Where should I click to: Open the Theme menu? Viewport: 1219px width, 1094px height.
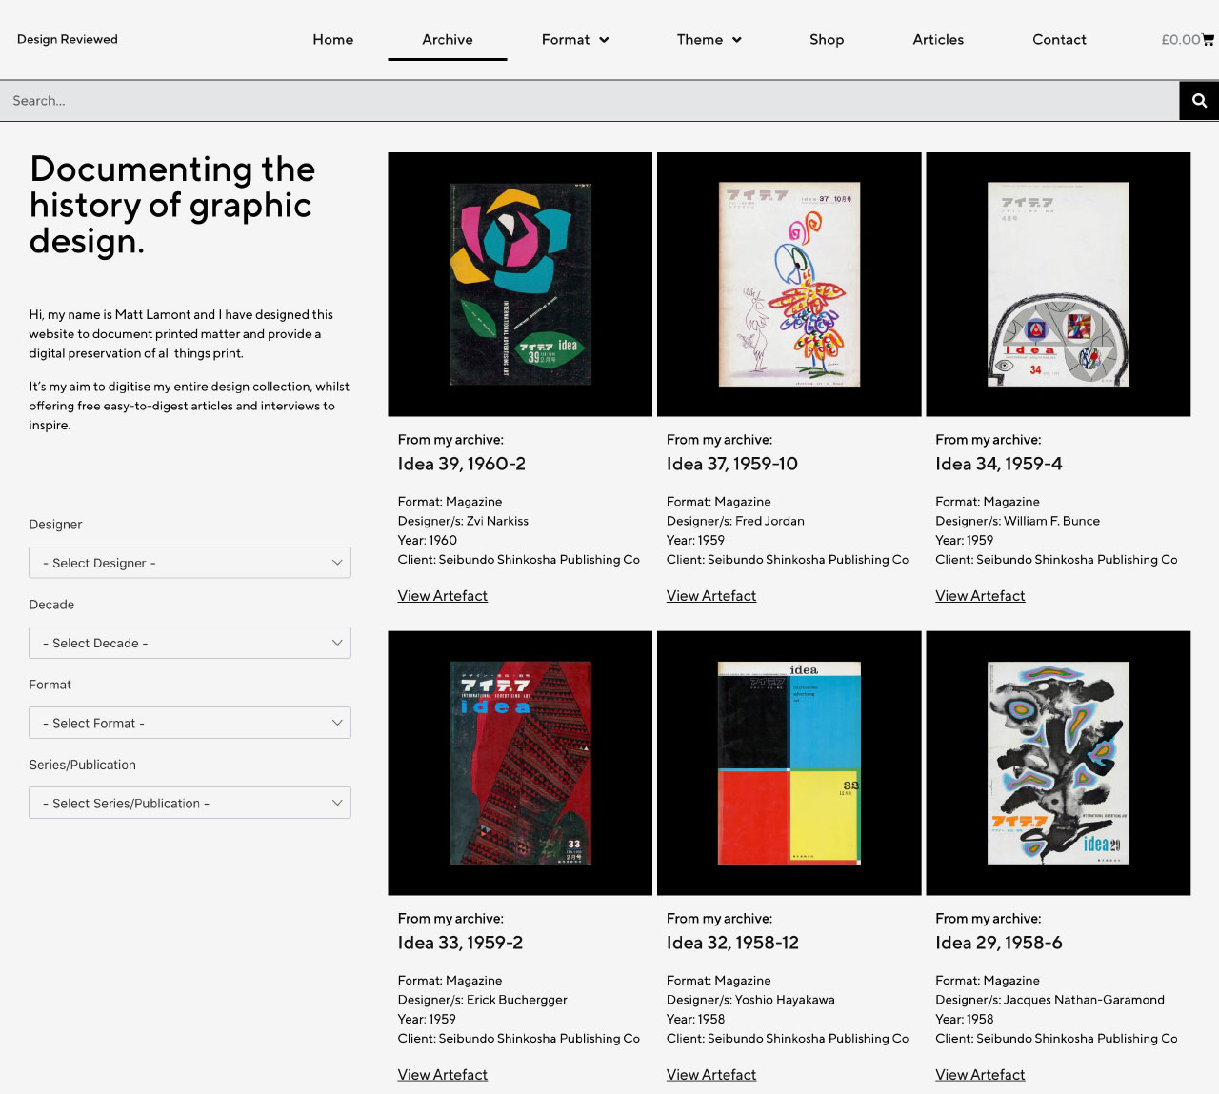(x=709, y=39)
